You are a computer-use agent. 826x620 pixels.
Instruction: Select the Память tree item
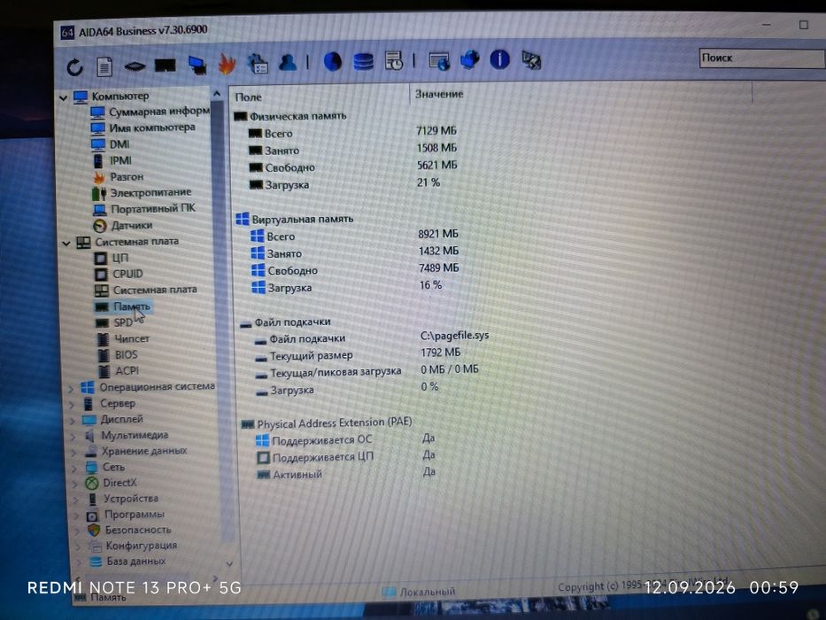(x=132, y=306)
